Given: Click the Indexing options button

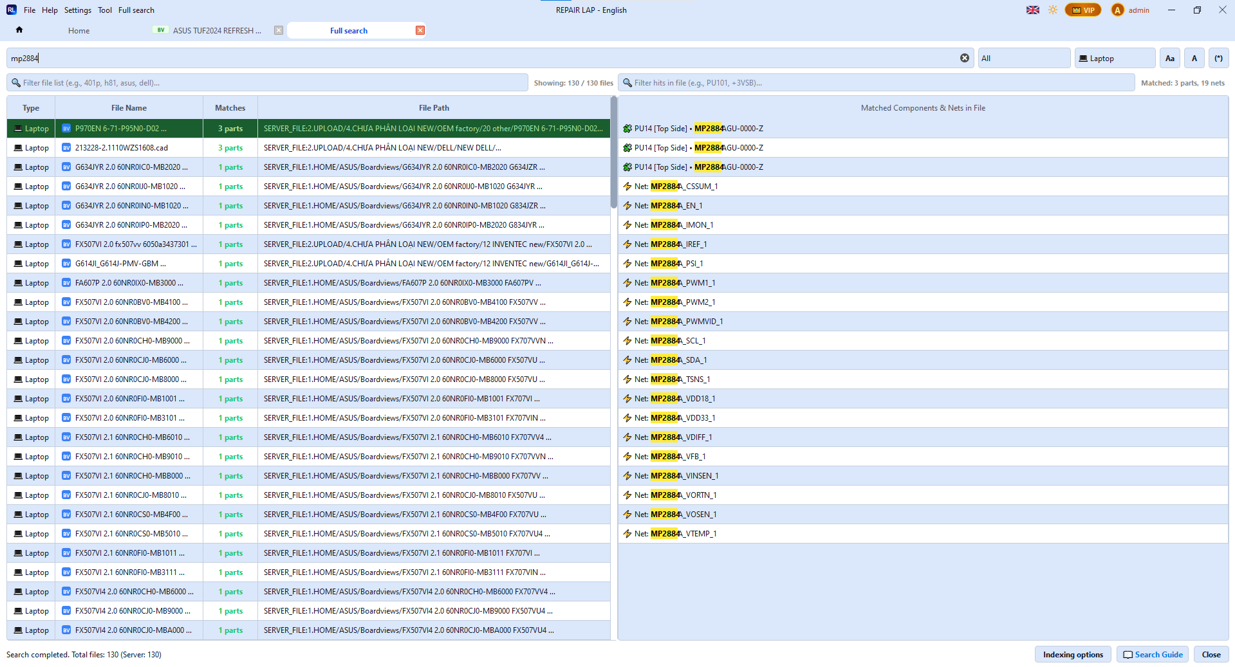Looking at the screenshot, I should point(1073,654).
